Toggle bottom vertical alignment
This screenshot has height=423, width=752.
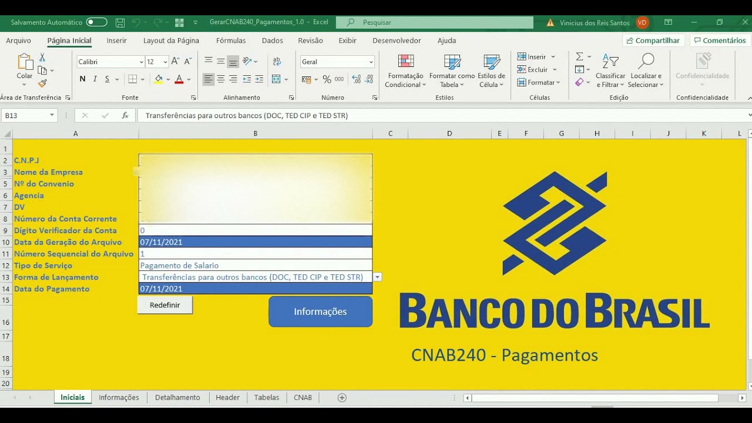point(233,61)
